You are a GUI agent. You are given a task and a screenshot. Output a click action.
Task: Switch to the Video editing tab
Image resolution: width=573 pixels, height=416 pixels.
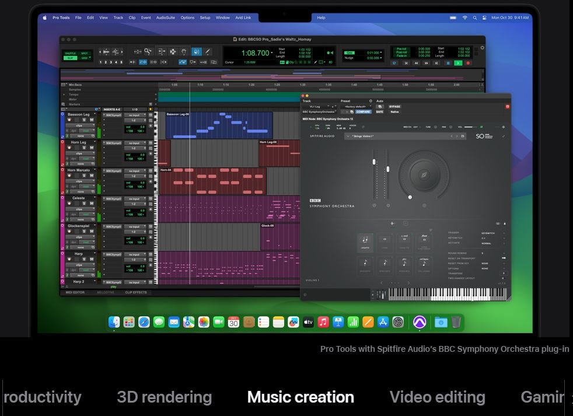pyautogui.click(x=437, y=397)
